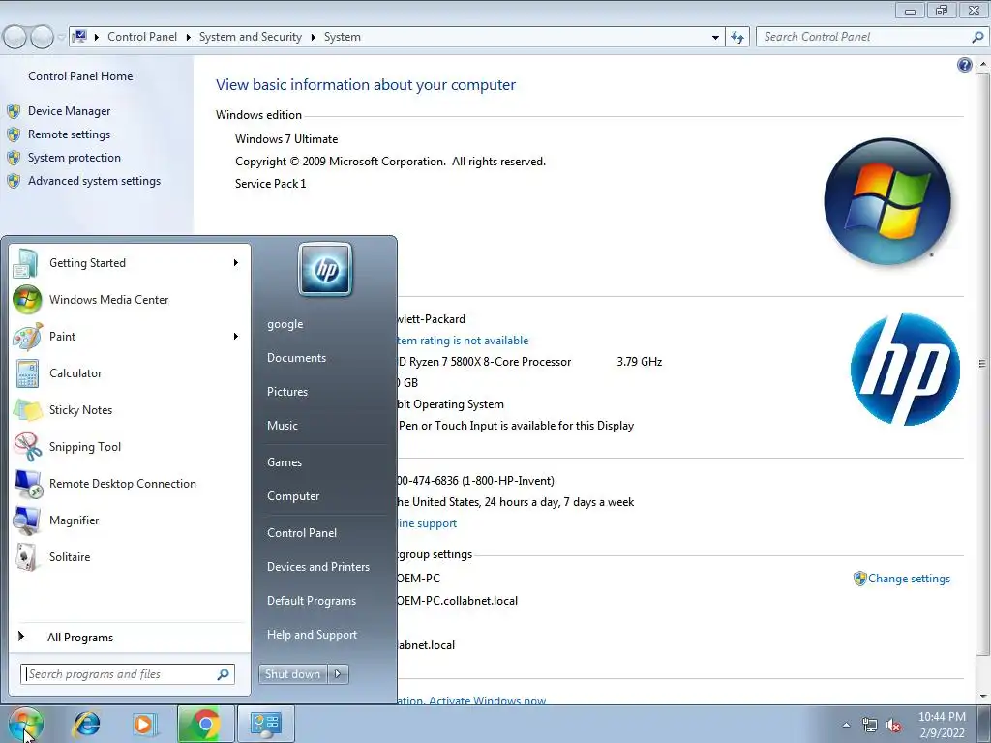Open Internet Explorer from taskbar
Image resolution: width=991 pixels, height=743 pixels.
tap(86, 724)
